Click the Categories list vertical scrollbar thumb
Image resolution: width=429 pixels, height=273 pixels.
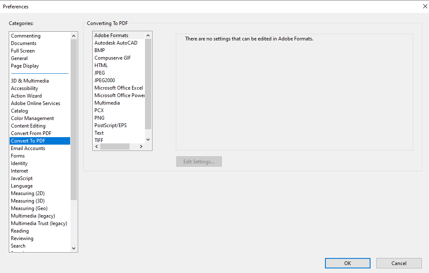click(x=74, y=120)
